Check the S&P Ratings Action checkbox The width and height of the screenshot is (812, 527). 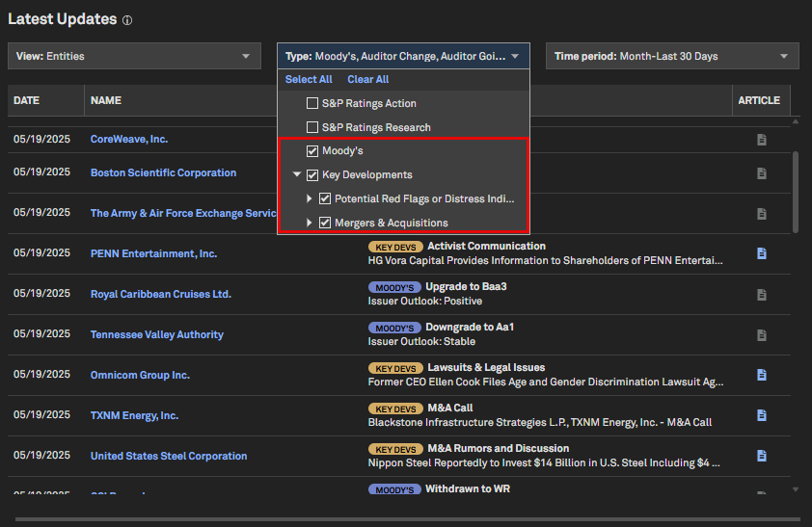tap(312, 103)
